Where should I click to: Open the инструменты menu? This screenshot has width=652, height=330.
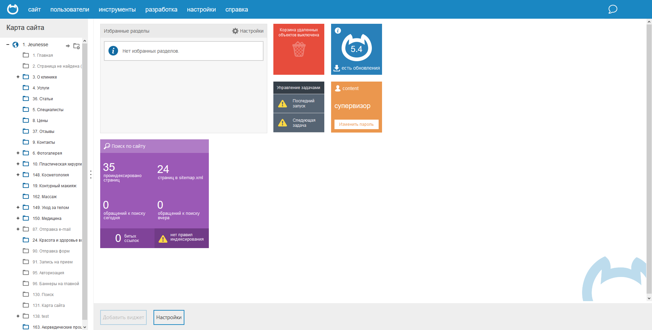(117, 10)
